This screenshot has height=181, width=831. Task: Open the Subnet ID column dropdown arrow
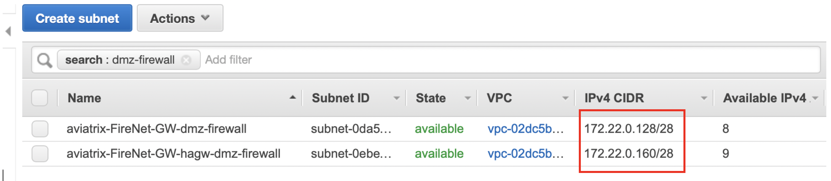397,98
